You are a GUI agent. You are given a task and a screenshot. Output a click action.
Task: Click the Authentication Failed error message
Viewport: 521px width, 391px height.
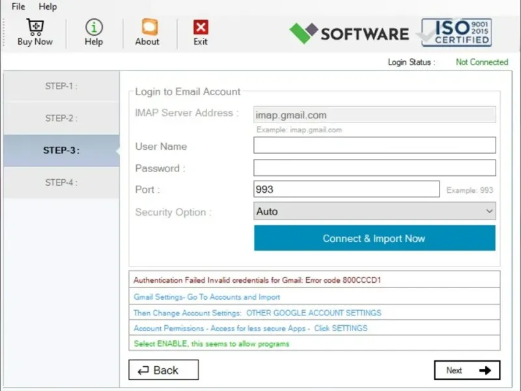[x=257, y=280]
